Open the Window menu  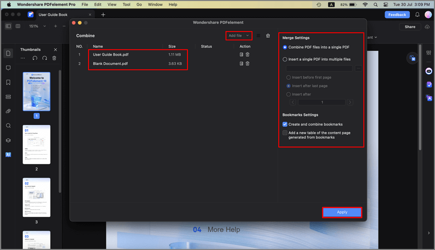click(x=155, y=5)
